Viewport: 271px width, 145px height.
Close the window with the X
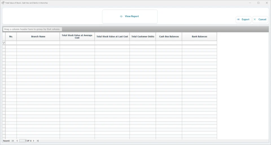tap(267, 3)
